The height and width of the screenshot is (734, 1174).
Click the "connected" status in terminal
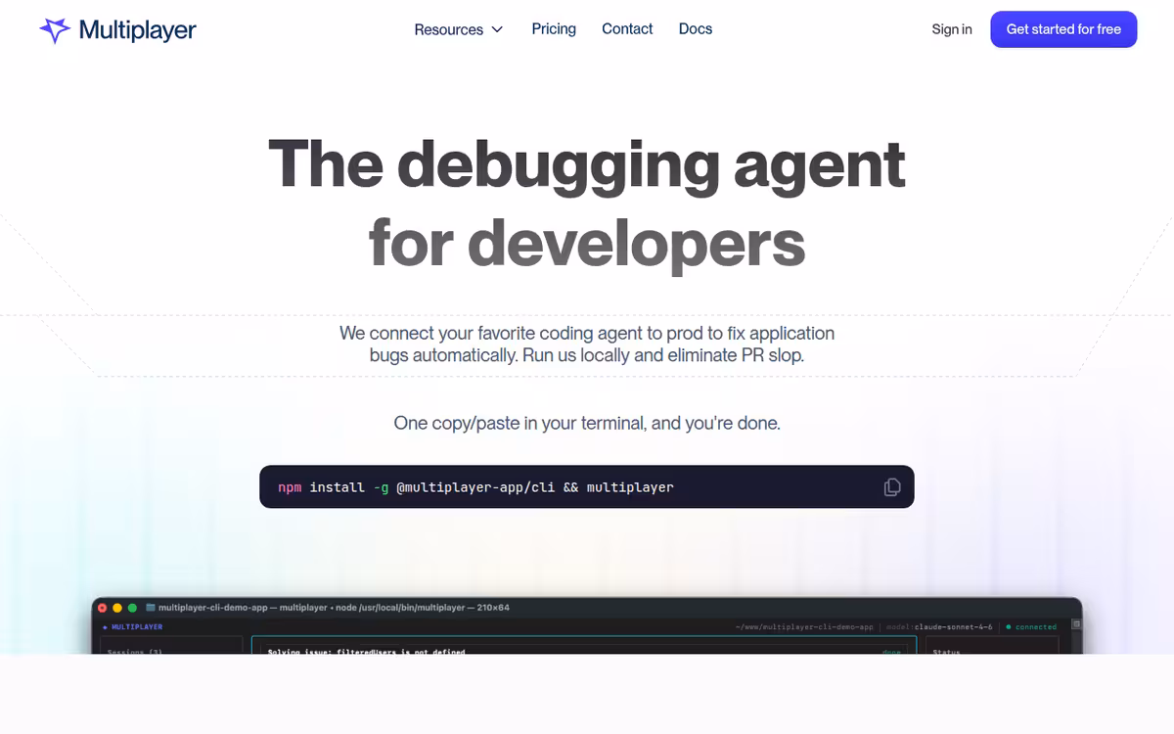click(1032, 627)
